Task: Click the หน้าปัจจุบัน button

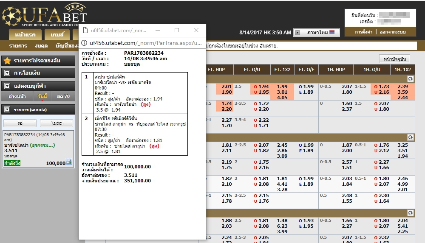Action: point(395,59)
